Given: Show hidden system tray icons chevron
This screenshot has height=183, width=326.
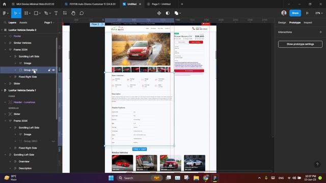Looking at the screenshot, I should [x=259, y=178].
